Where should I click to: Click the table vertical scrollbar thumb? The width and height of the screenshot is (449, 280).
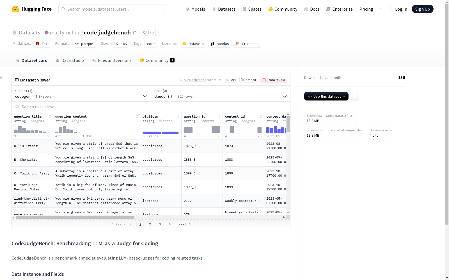click(x=288, y=124)
